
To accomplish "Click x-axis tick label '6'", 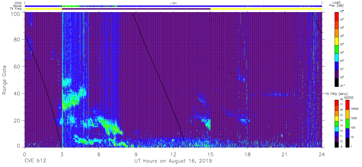I will click(99, 154).
